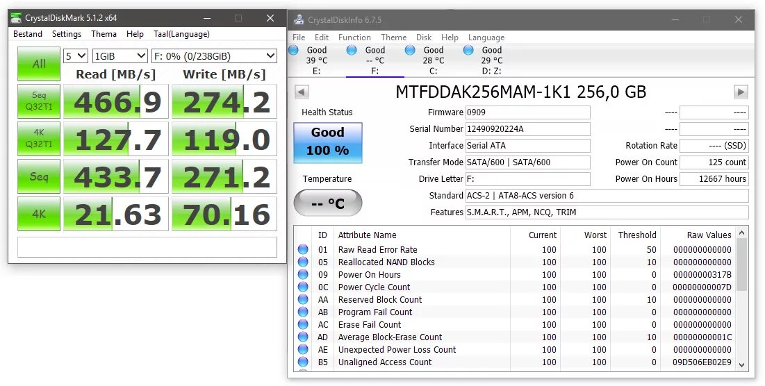The image size is (765, 386).
Task: Click the Good 100 % health status button
Action: click(x=328, y=142)
